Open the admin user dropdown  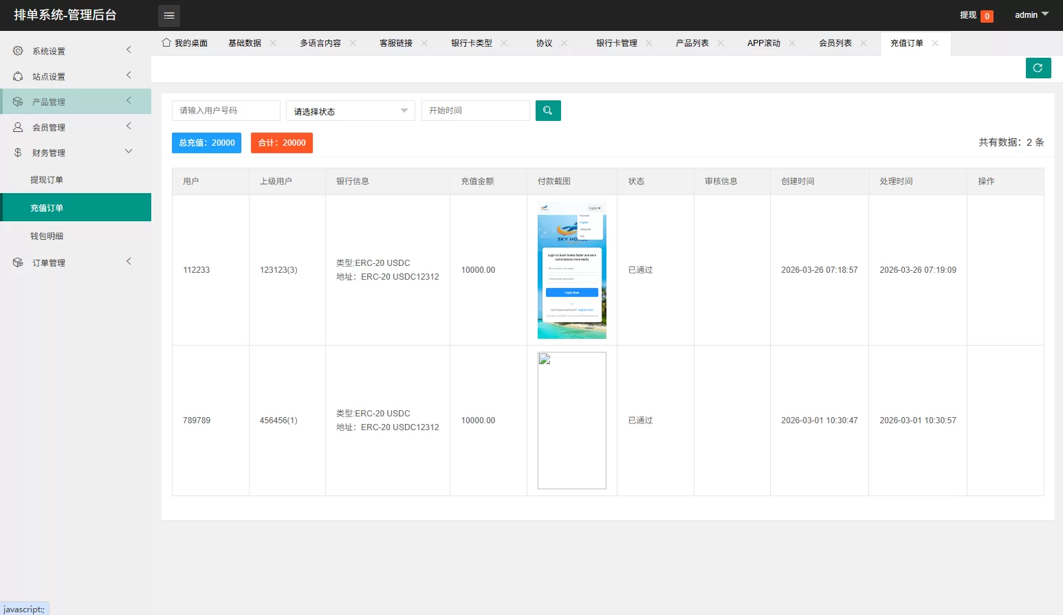click(x=1031, y=15)
